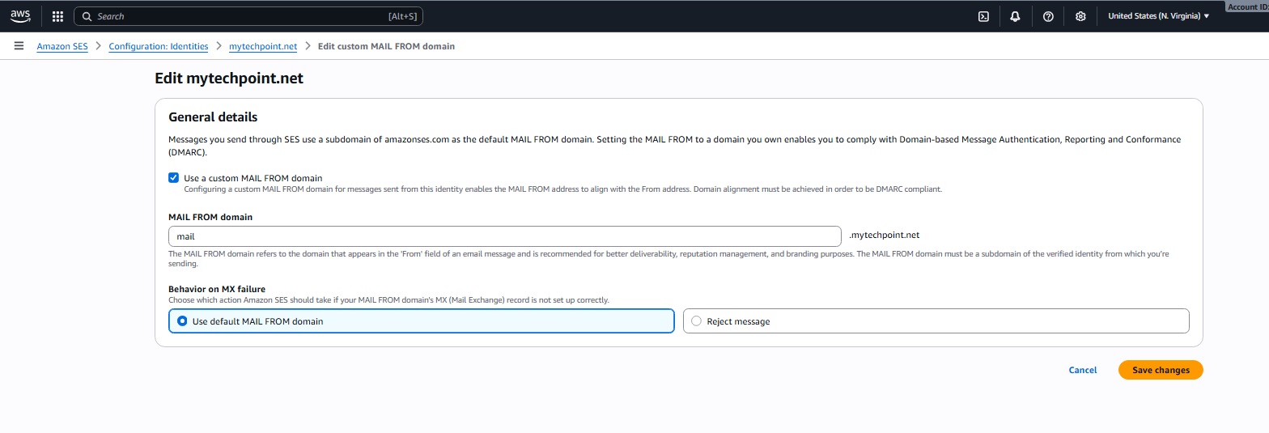The image size is (1269, 433).
Task: Uncheck Use a custom MAIL FROM domain
Action: pos(173,178)
